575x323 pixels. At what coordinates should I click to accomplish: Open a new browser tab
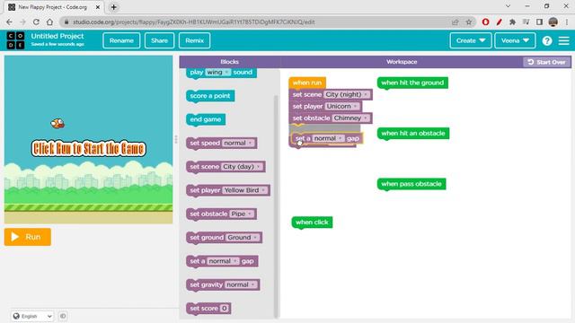coord(114,7)
